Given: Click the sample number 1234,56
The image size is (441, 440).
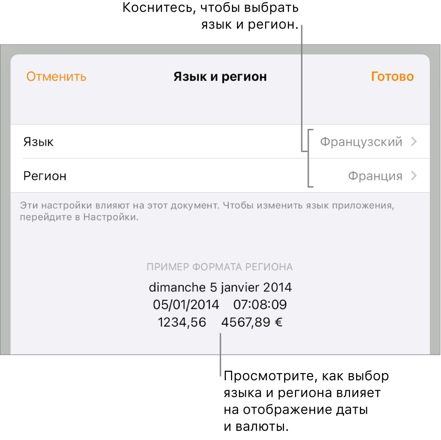Looking at the screenshot, I should 182,322.
